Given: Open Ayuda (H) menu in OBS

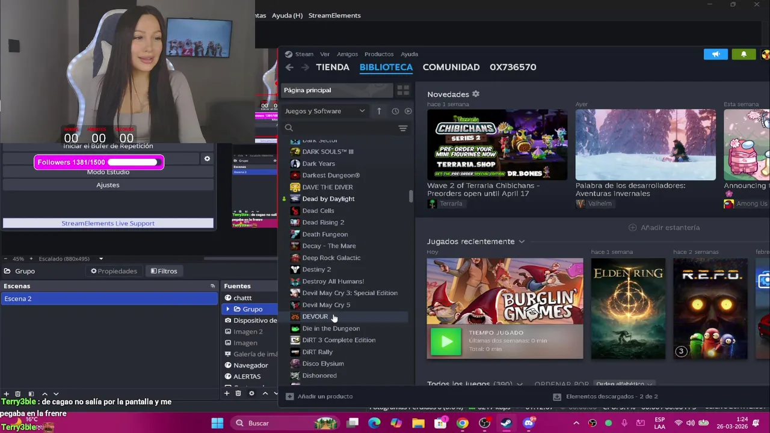Looking at the screenshot, I should pyautogui.click(x=287, y=16).
